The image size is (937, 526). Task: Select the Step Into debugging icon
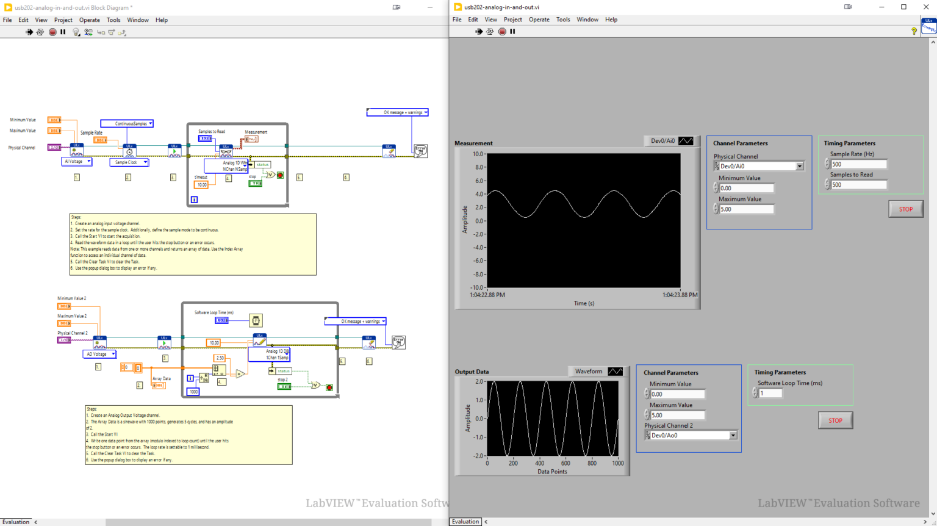click(102, 32)
